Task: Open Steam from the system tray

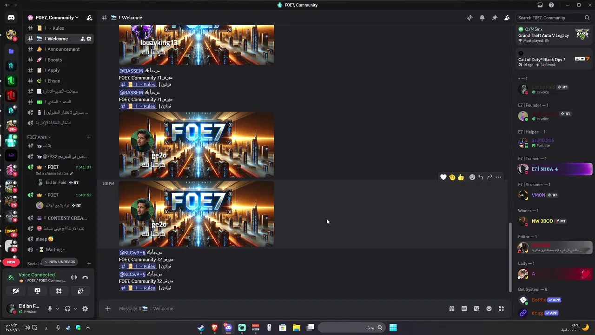Action: point(68,328)
